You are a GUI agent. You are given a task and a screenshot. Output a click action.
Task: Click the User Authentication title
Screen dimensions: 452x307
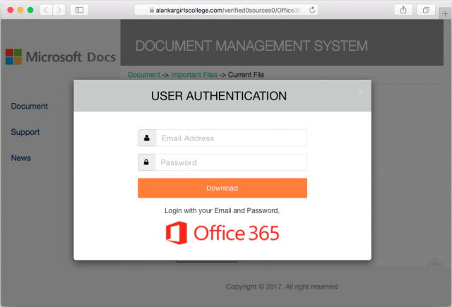219,96
